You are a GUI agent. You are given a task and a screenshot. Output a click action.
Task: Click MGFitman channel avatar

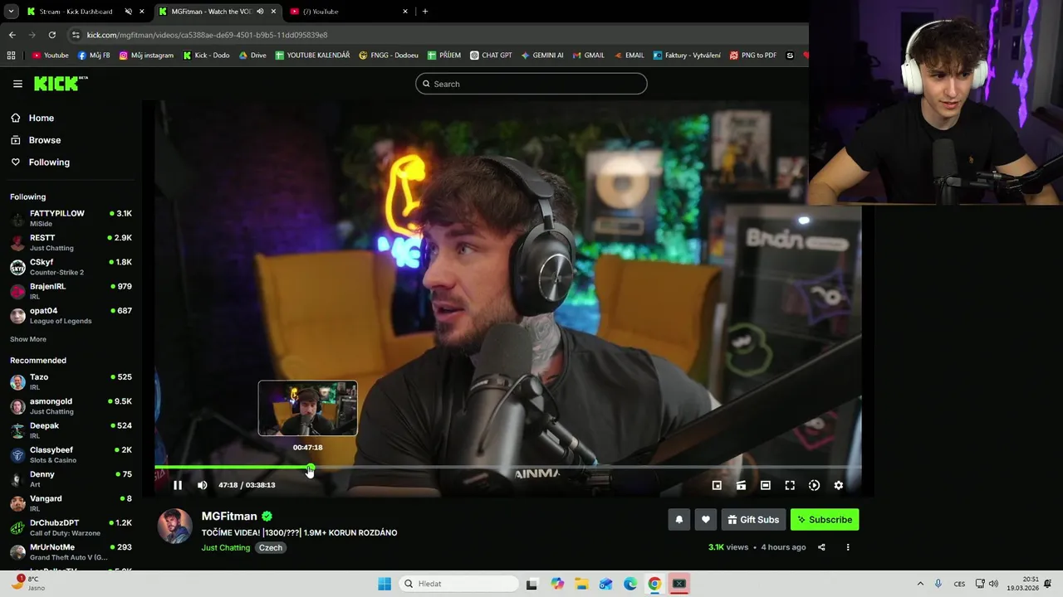click(175, 527)
